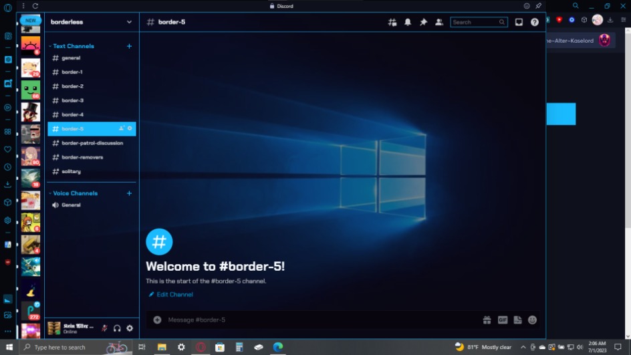Toggle microphone mute
Viewport: 631px width, 355px height.
pyautogui.click(x=104, y=328)
